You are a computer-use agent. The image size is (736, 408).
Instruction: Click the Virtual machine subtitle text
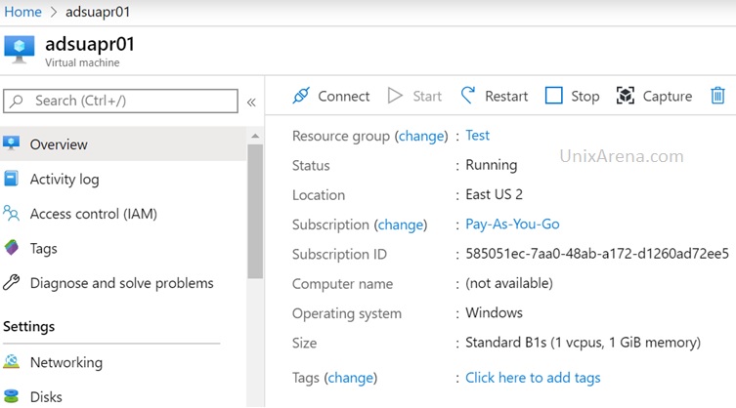82,62
